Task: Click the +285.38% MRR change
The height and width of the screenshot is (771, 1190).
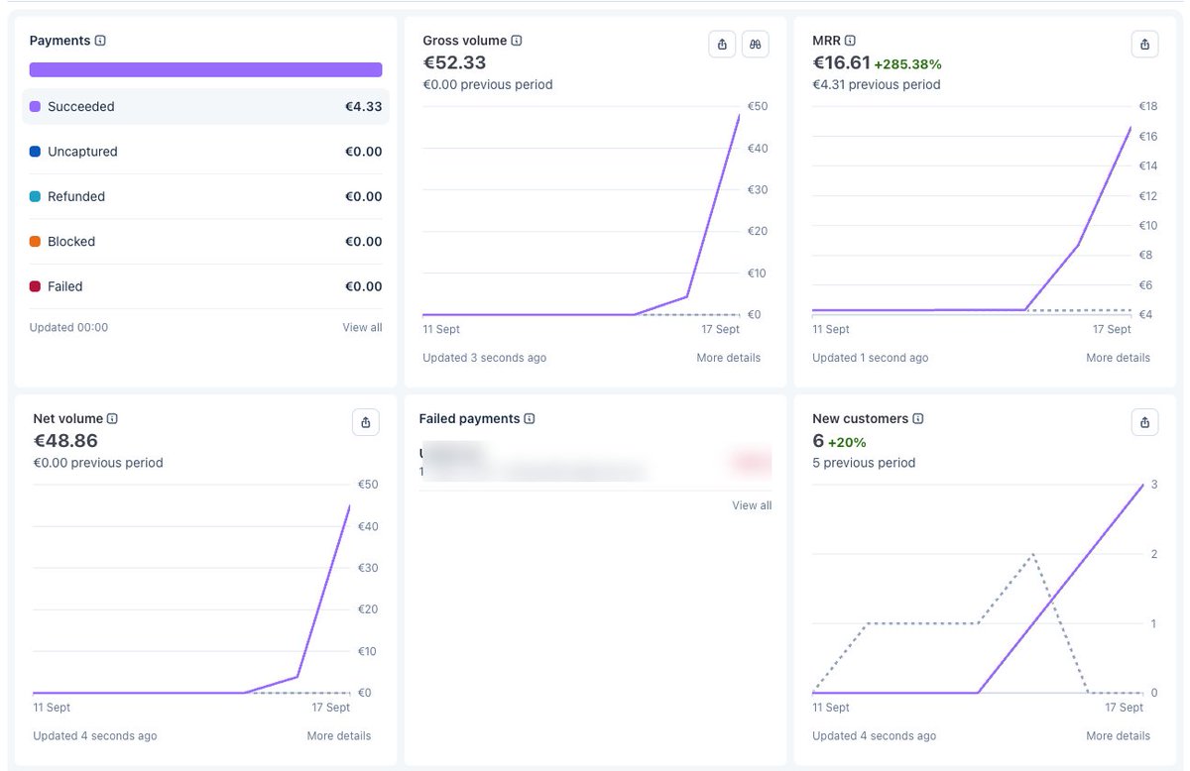Action: (x=908, y=64)
